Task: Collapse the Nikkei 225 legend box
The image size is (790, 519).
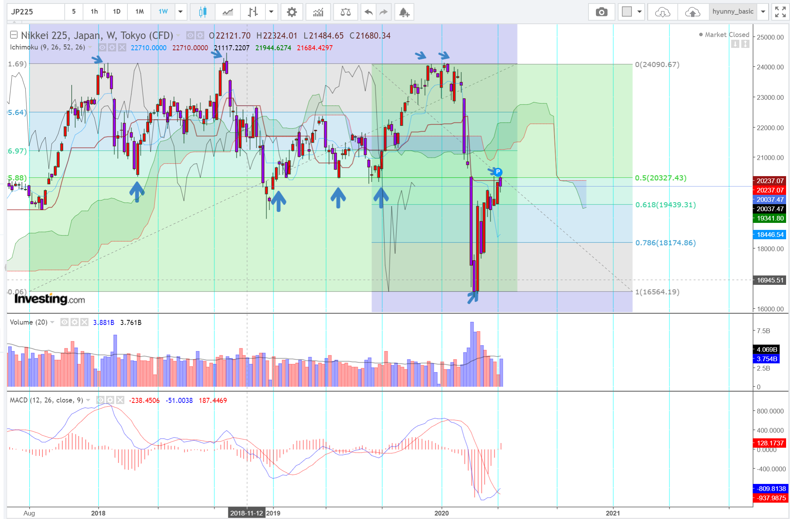Action: click(14, 35)
